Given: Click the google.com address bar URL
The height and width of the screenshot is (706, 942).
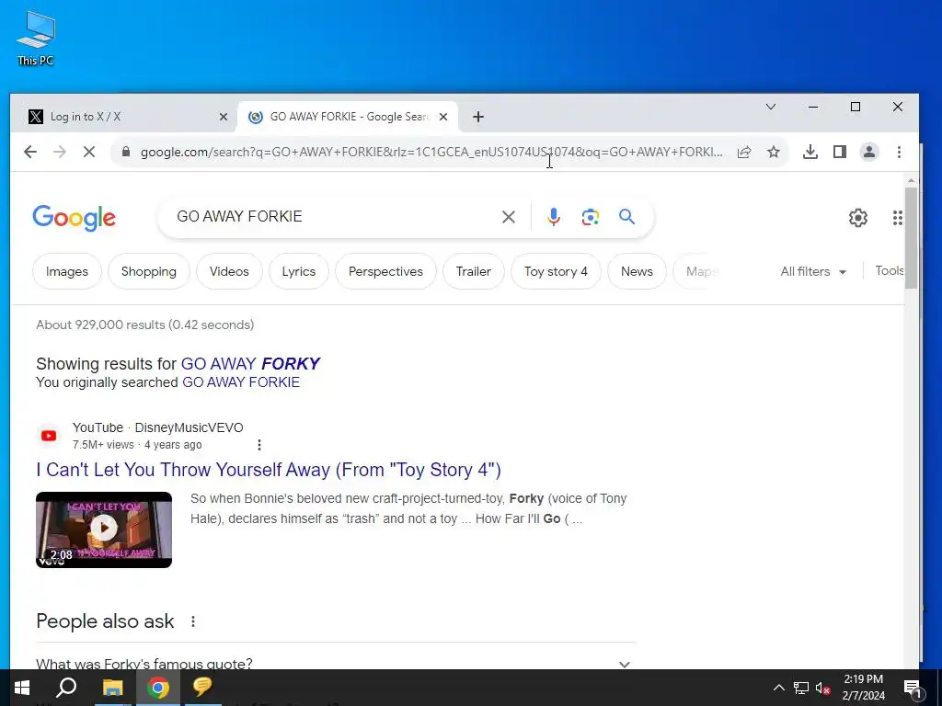Looking at the screenshot, I should tap(431, 152).
